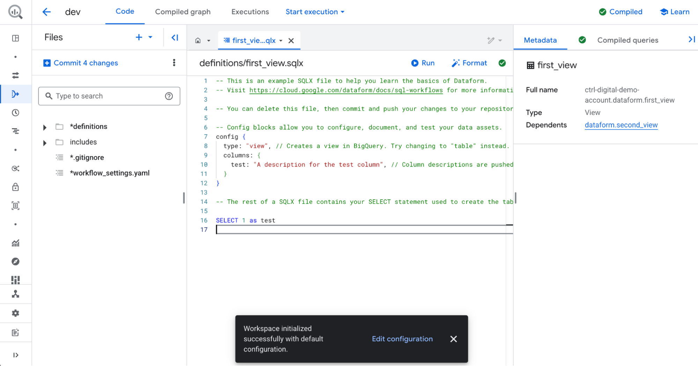This screenshot has width=698, height=366.
Task: Open the Executions tab
Action: click(x=250, y=12)
